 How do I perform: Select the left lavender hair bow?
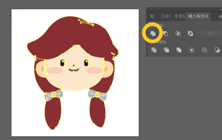pos(54,95)
